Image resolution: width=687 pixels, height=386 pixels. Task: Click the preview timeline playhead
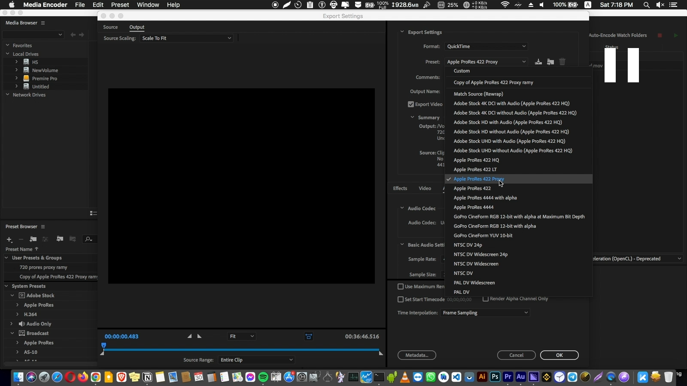coord(103,346)
